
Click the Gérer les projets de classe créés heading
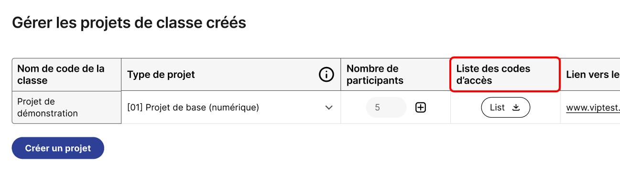click(129, 22)
